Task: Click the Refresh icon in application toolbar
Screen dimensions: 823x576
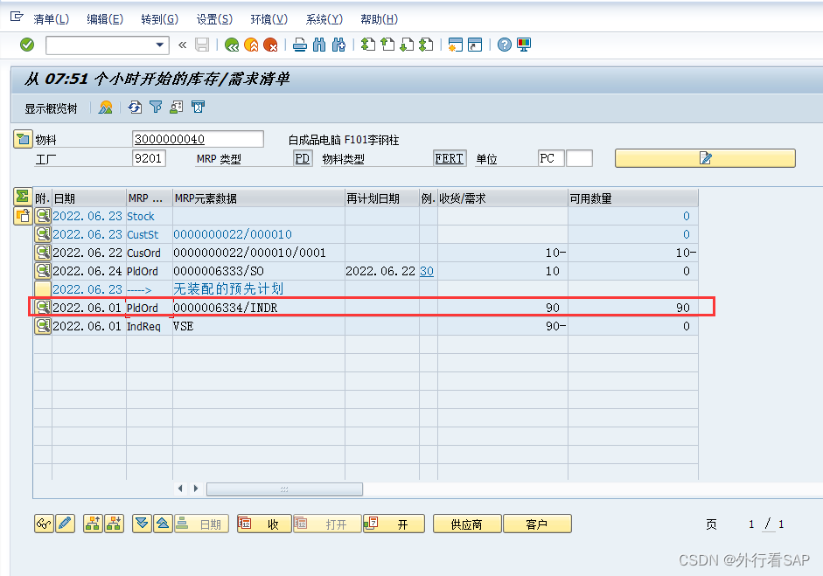Action: pyautogui.click(x=135, y=108)
